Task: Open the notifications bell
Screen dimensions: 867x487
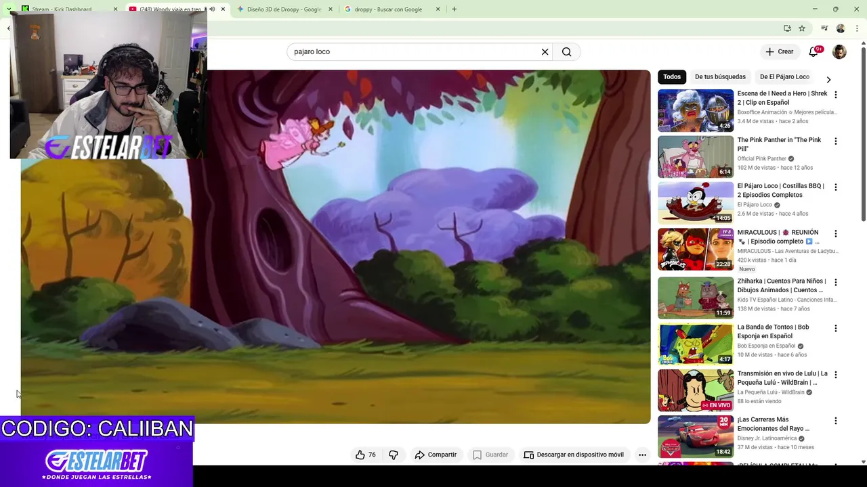Action: 814,51
